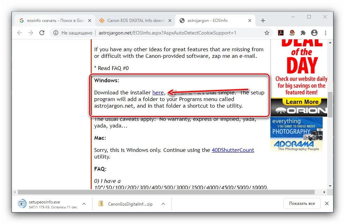Viewport: 345px width, 224px height.
Task: Expand options for setupeosinfo.exe download
Action: coord(84,203)
